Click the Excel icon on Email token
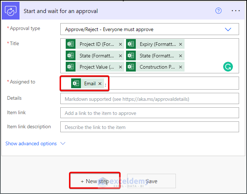Screen dimensions: 247x194 76,83
